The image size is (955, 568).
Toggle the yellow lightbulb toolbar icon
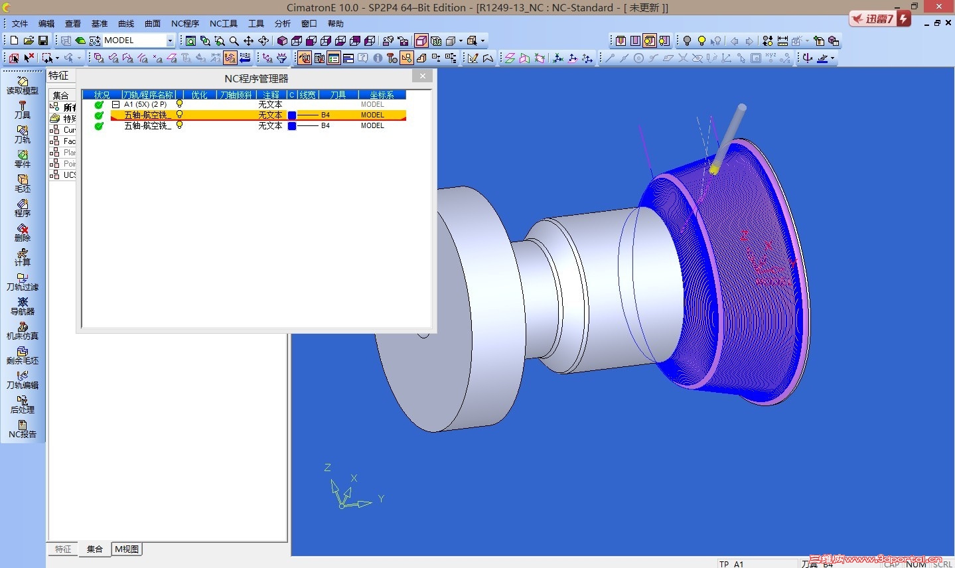701,40
